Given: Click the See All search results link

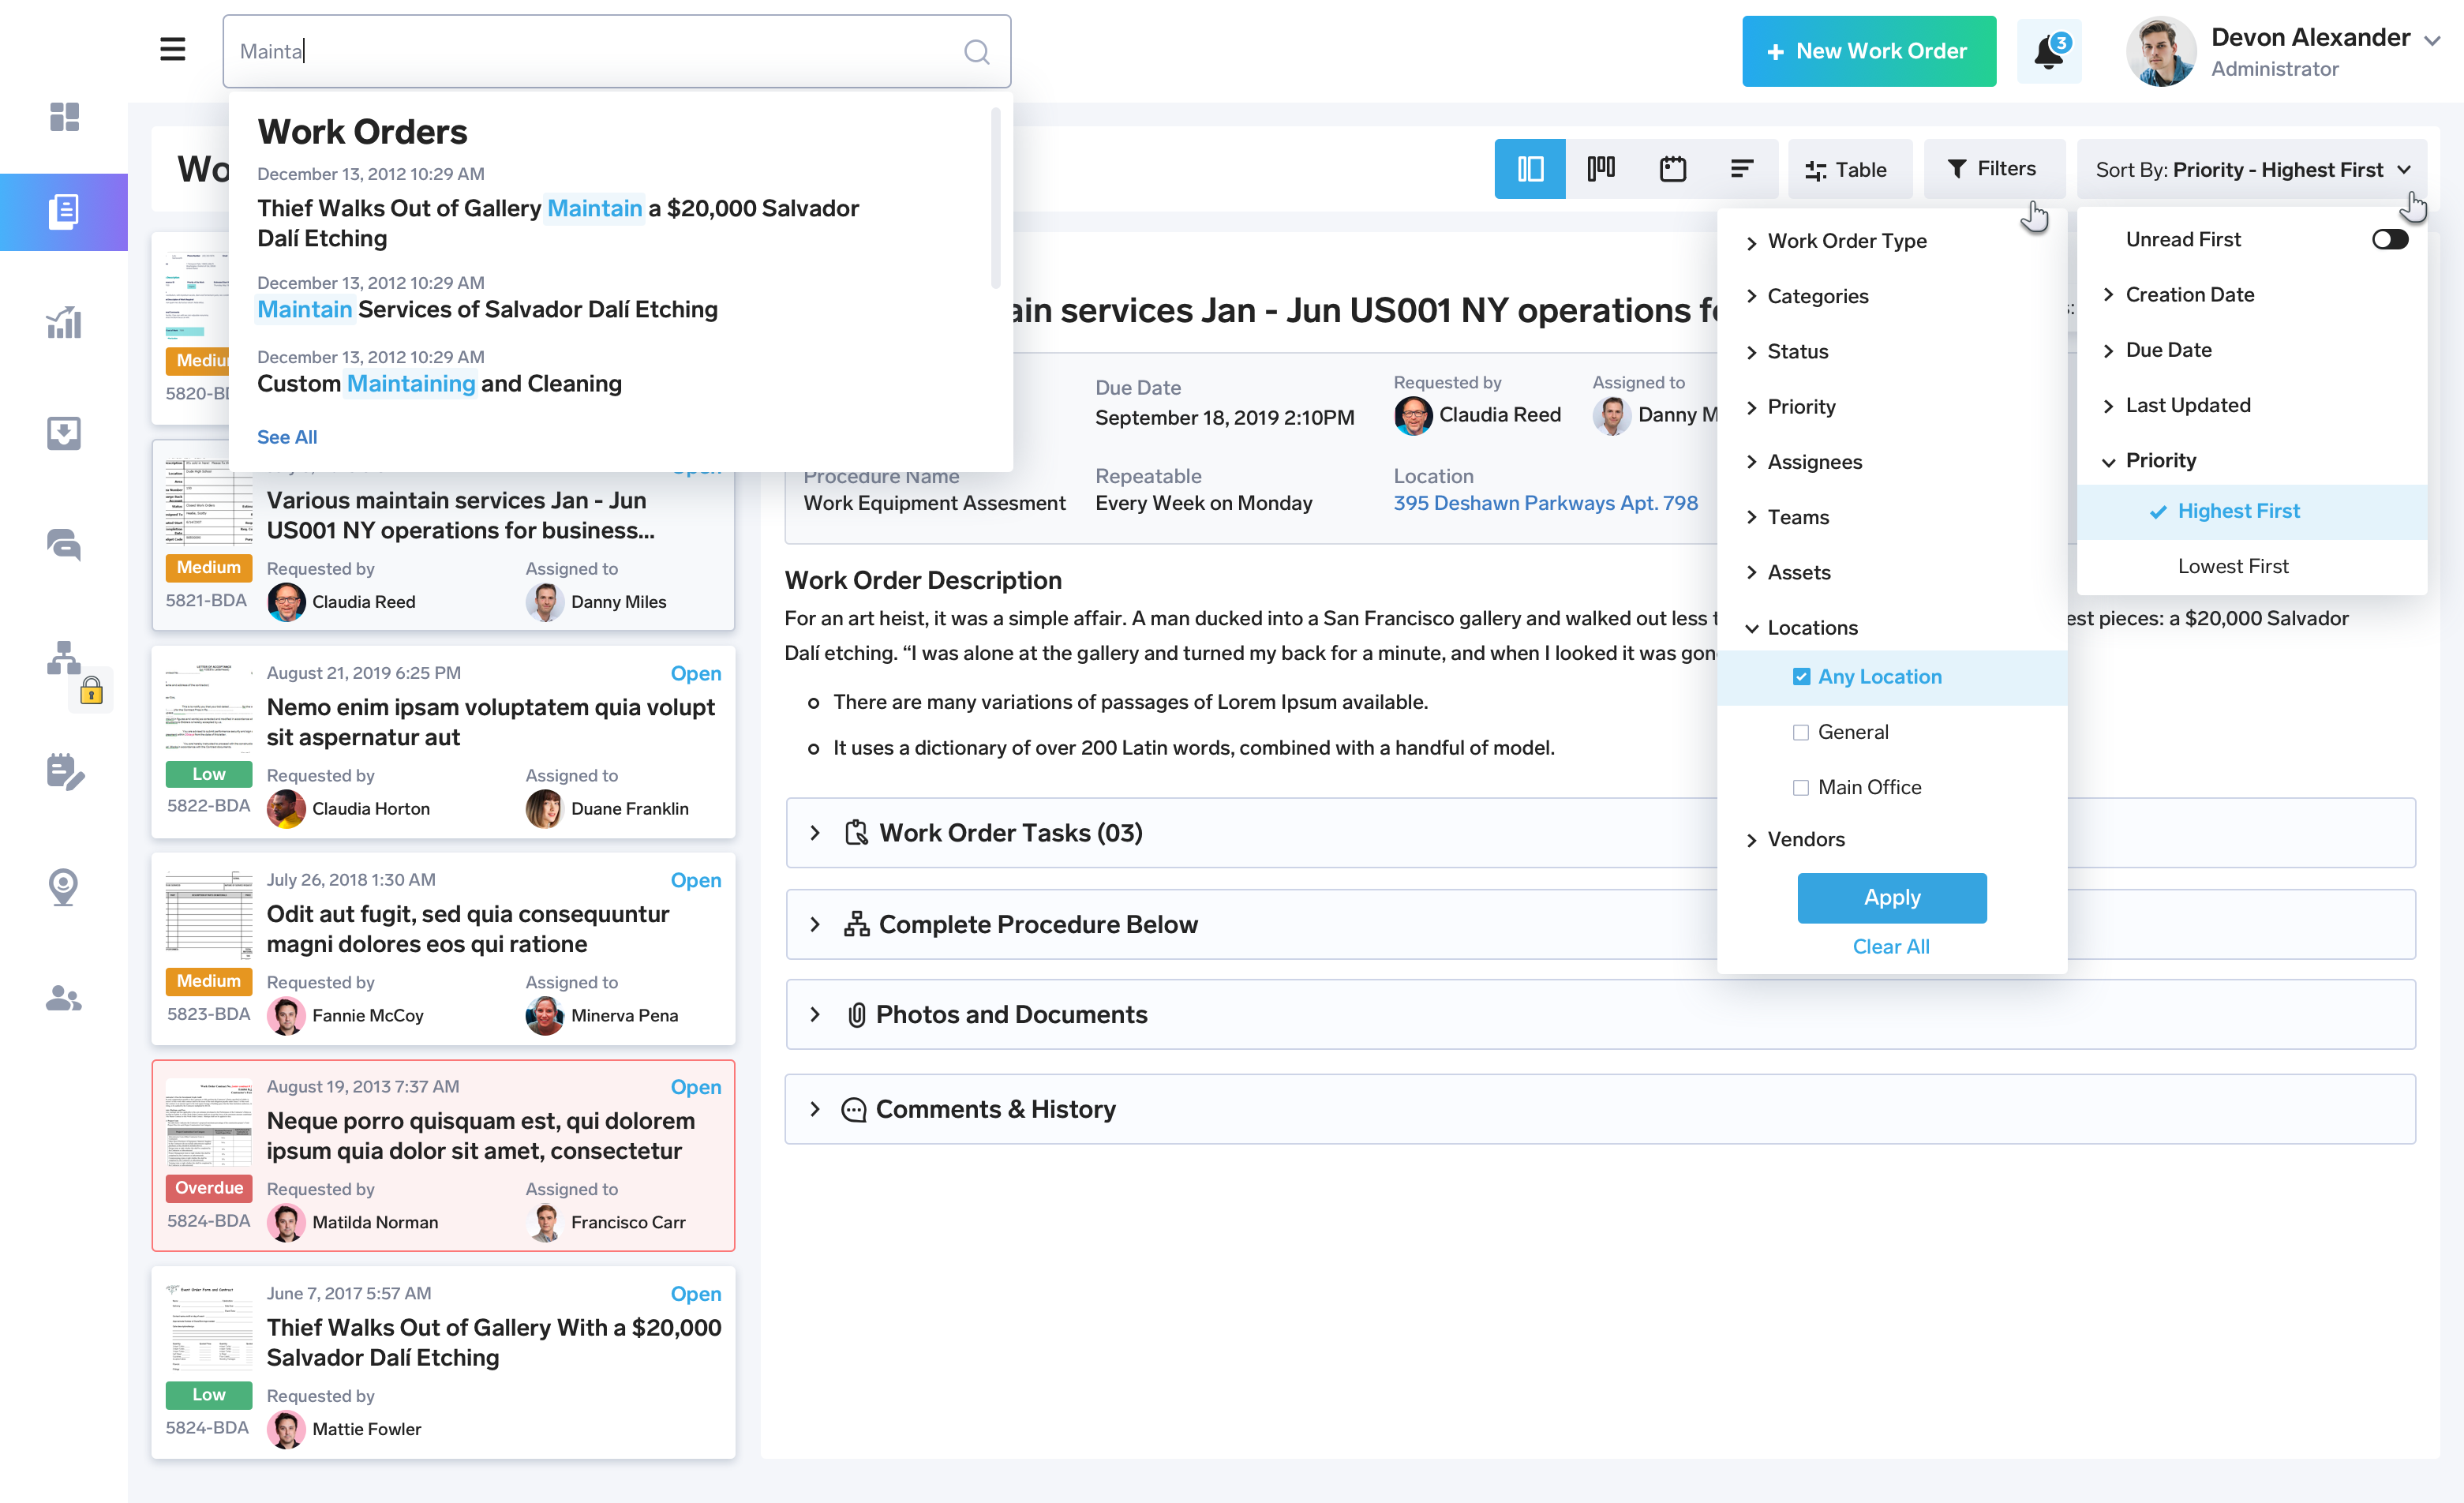Looking at the screenshot, I should [287, 436].
